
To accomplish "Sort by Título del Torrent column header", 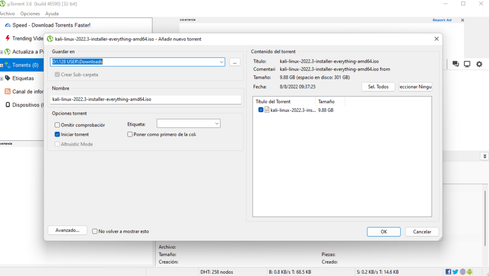I will click(x=285, y=101).
